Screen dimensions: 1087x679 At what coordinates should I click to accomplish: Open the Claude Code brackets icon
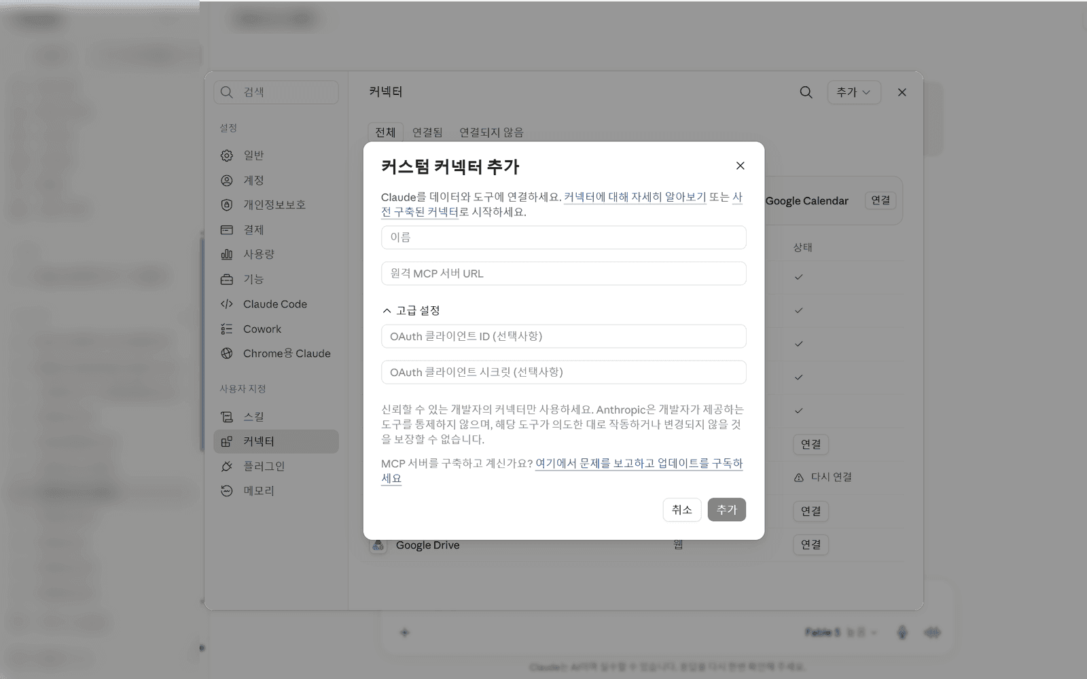227,304
